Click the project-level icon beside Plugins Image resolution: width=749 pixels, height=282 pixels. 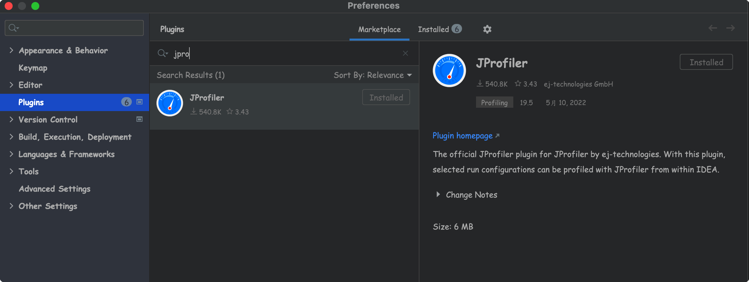pyautogui.click(x=139, y=102)
